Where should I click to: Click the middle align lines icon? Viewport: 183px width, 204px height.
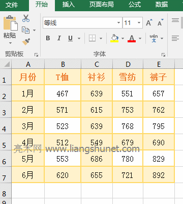(175, 20)
